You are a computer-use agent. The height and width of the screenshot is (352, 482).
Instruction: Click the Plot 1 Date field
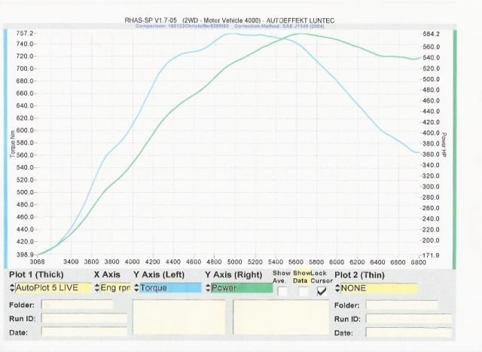(84, 332)
